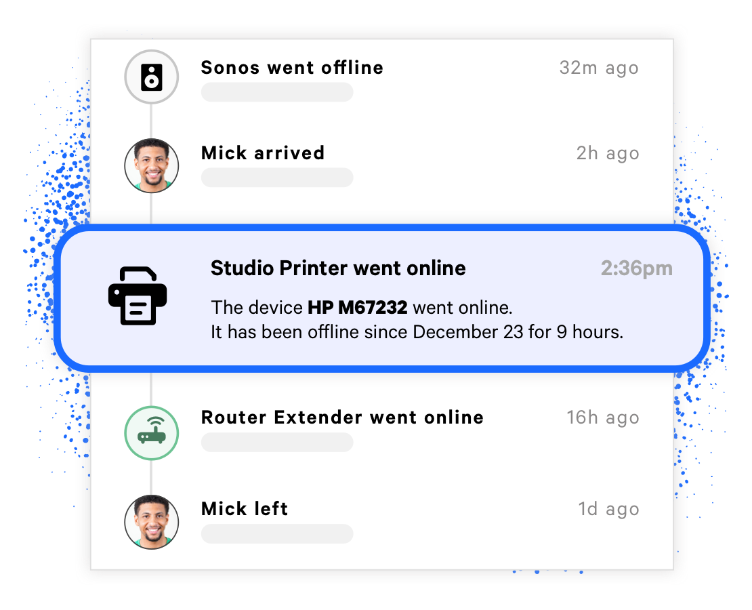
Task: Click the placeholder bar under Mick arrived
Action: tap(277, 177)
